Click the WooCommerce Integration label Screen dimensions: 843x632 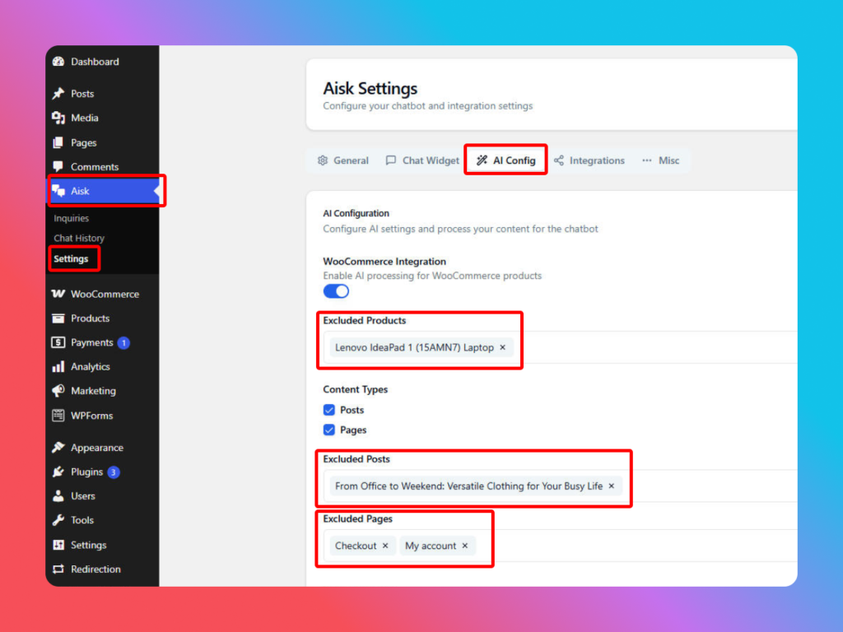[384, 261]
